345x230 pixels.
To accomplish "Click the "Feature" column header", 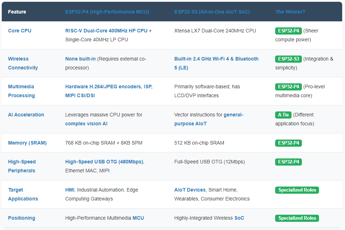I will (17, 12).
